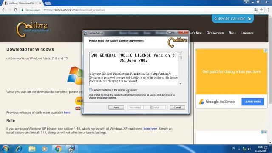Screen dimensions: 272x153
Task: Click the Learn More button in AdSense ad
Action: point(253,102)
